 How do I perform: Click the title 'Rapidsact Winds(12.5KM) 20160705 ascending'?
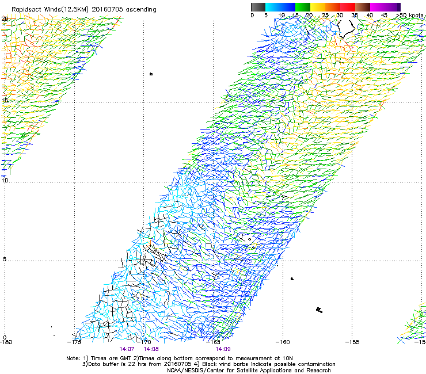coord(84,10)
